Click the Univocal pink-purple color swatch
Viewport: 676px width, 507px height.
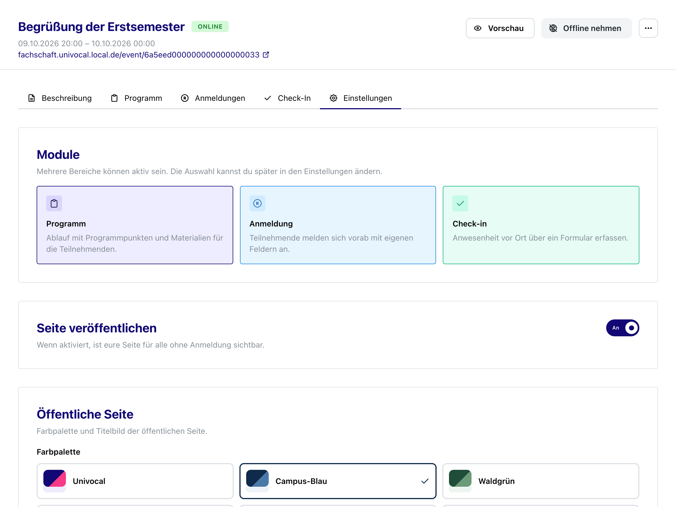pos(55,481)
